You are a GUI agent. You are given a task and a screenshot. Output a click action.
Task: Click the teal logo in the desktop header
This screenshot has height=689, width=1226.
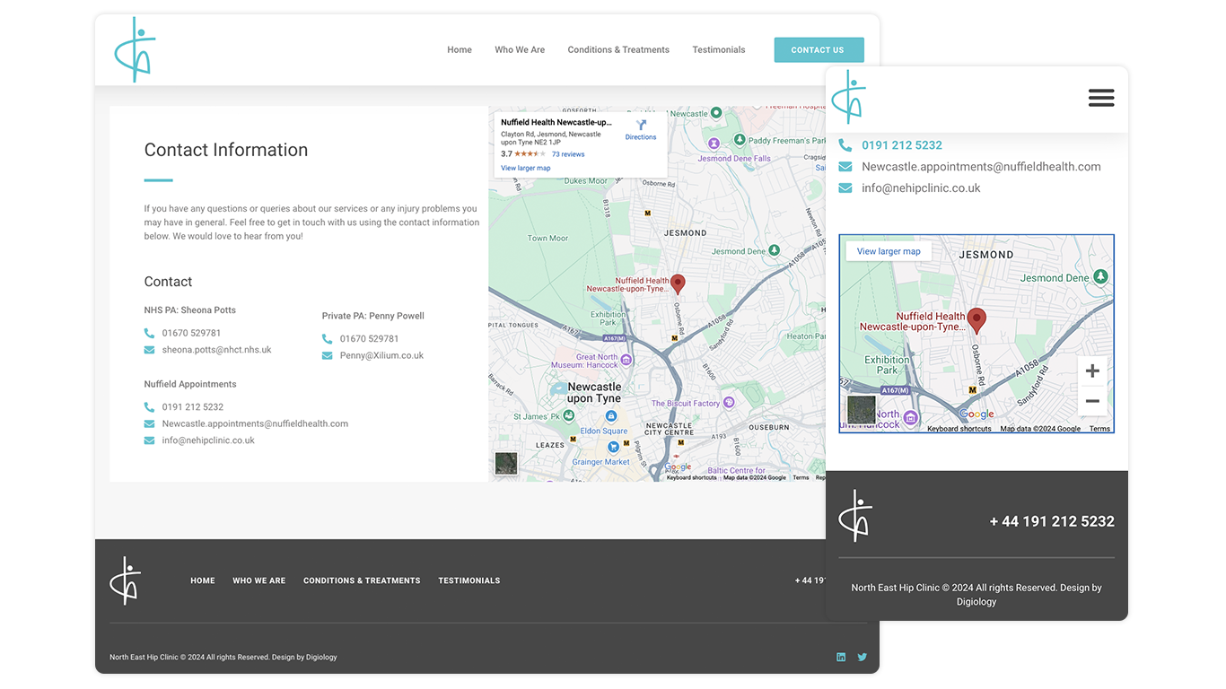pos(135,50)
